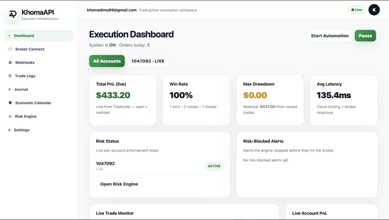
Task: Click the Webhooks command icon
Action: [x=10, y=63]
